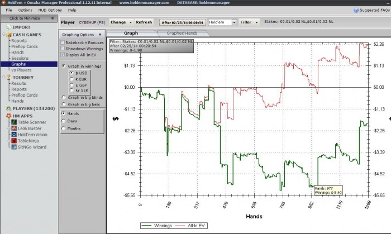
Task: Select the £ GBP currency option
Action: pos(71,85)
